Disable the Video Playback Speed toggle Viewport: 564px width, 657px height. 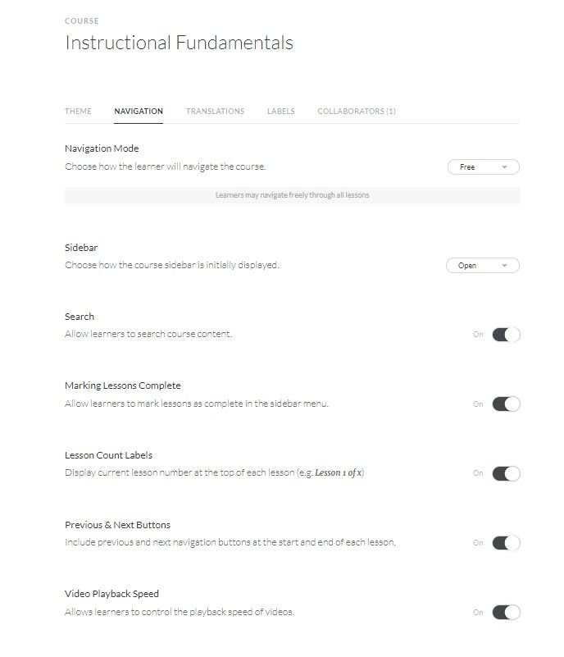pyautogui.click(x=506, y=613)
